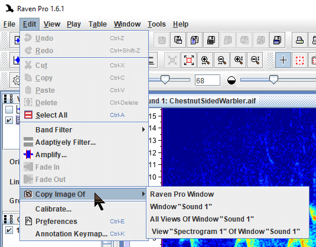Click Adaptively Filter... menu entry
This screenshot has height=247, width=316.
pos(84,142)
